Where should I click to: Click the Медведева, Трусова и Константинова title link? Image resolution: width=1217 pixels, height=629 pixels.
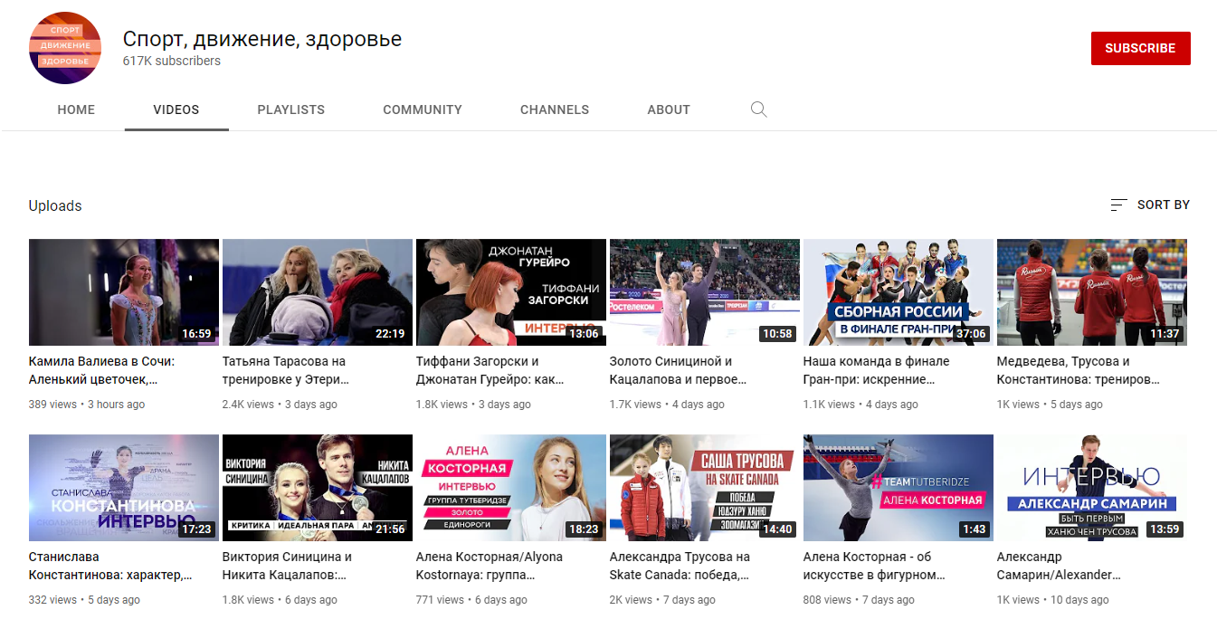1078,370
